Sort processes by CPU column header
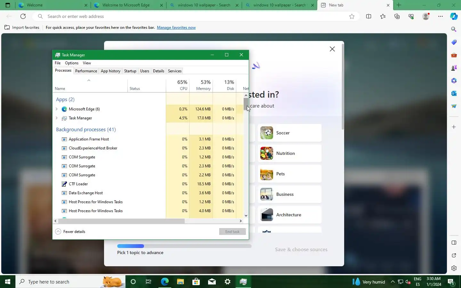The height and width of the screenshot is (288, 461). [x=178, y=85]
